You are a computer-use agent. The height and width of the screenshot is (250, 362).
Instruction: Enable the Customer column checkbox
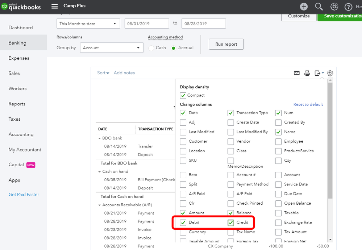pos(183,141)
